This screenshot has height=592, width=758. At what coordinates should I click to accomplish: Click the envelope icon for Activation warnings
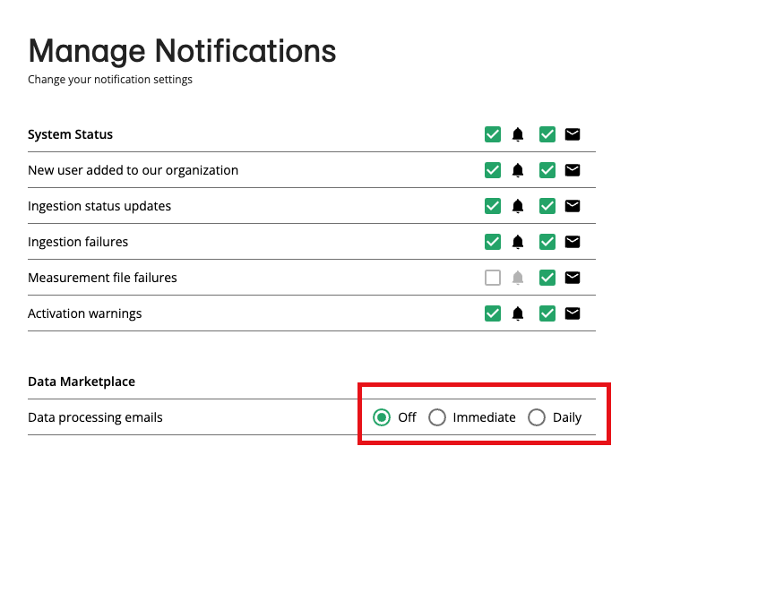[573, 313]
